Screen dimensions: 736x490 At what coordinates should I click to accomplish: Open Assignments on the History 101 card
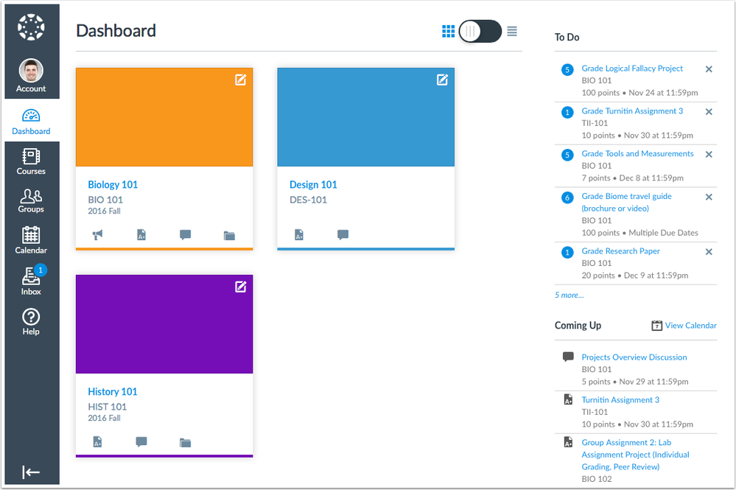click(x=97, y=442)
